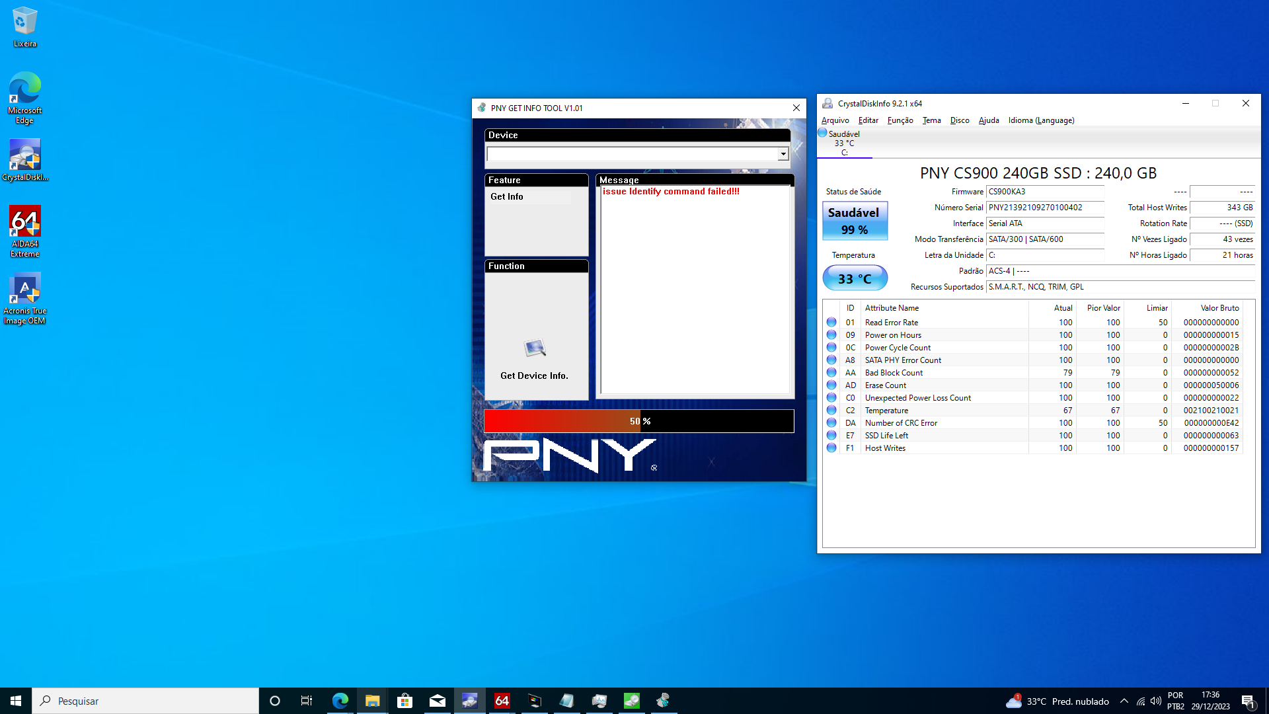
Task: Open the Tema menu
Action: (x=932, y=120)
